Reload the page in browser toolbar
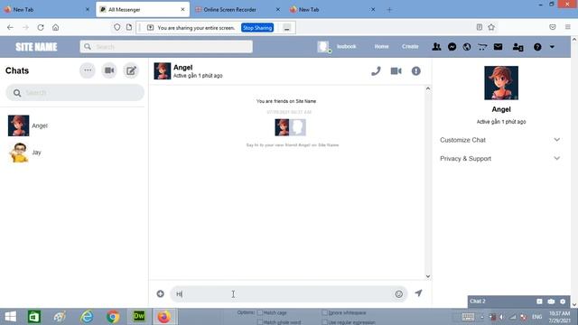Viewport: 578px width, 325px height. 41,27
